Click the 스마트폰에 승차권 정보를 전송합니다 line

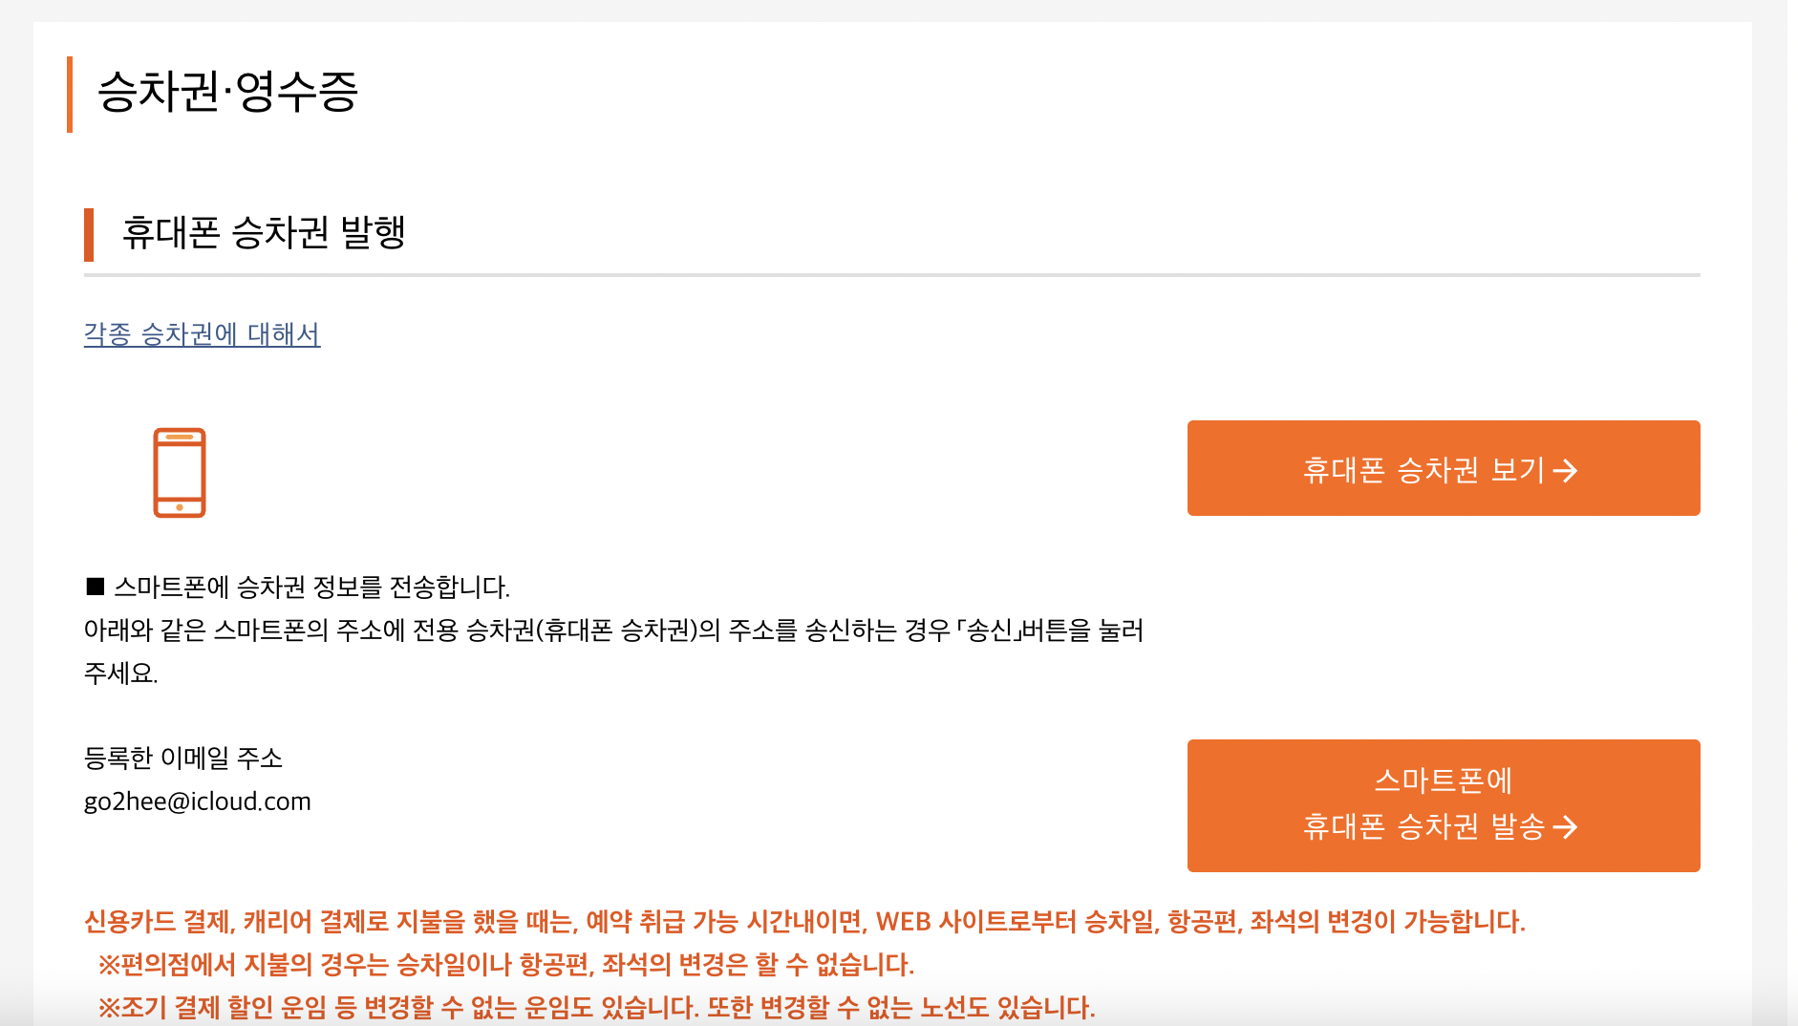(298, 587)
